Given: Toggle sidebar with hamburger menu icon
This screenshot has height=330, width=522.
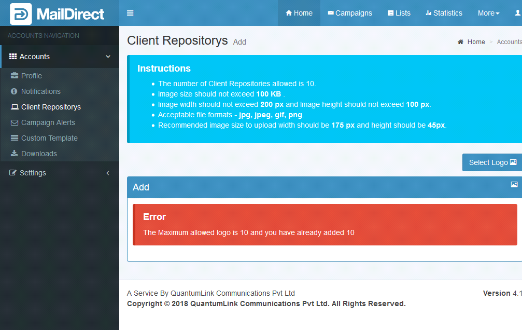Looking at the screenshot, I should pos(130,13).
